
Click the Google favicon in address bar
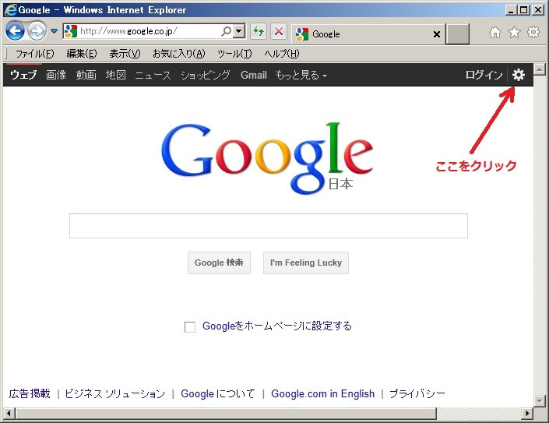(x=71, y=31)
